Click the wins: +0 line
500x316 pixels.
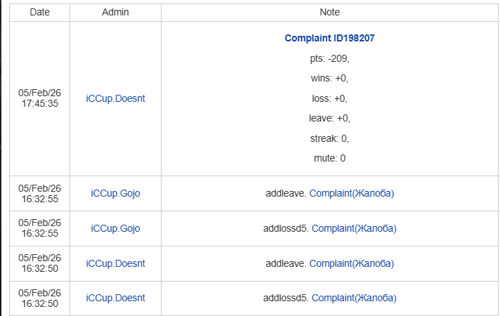pos(329,78)
